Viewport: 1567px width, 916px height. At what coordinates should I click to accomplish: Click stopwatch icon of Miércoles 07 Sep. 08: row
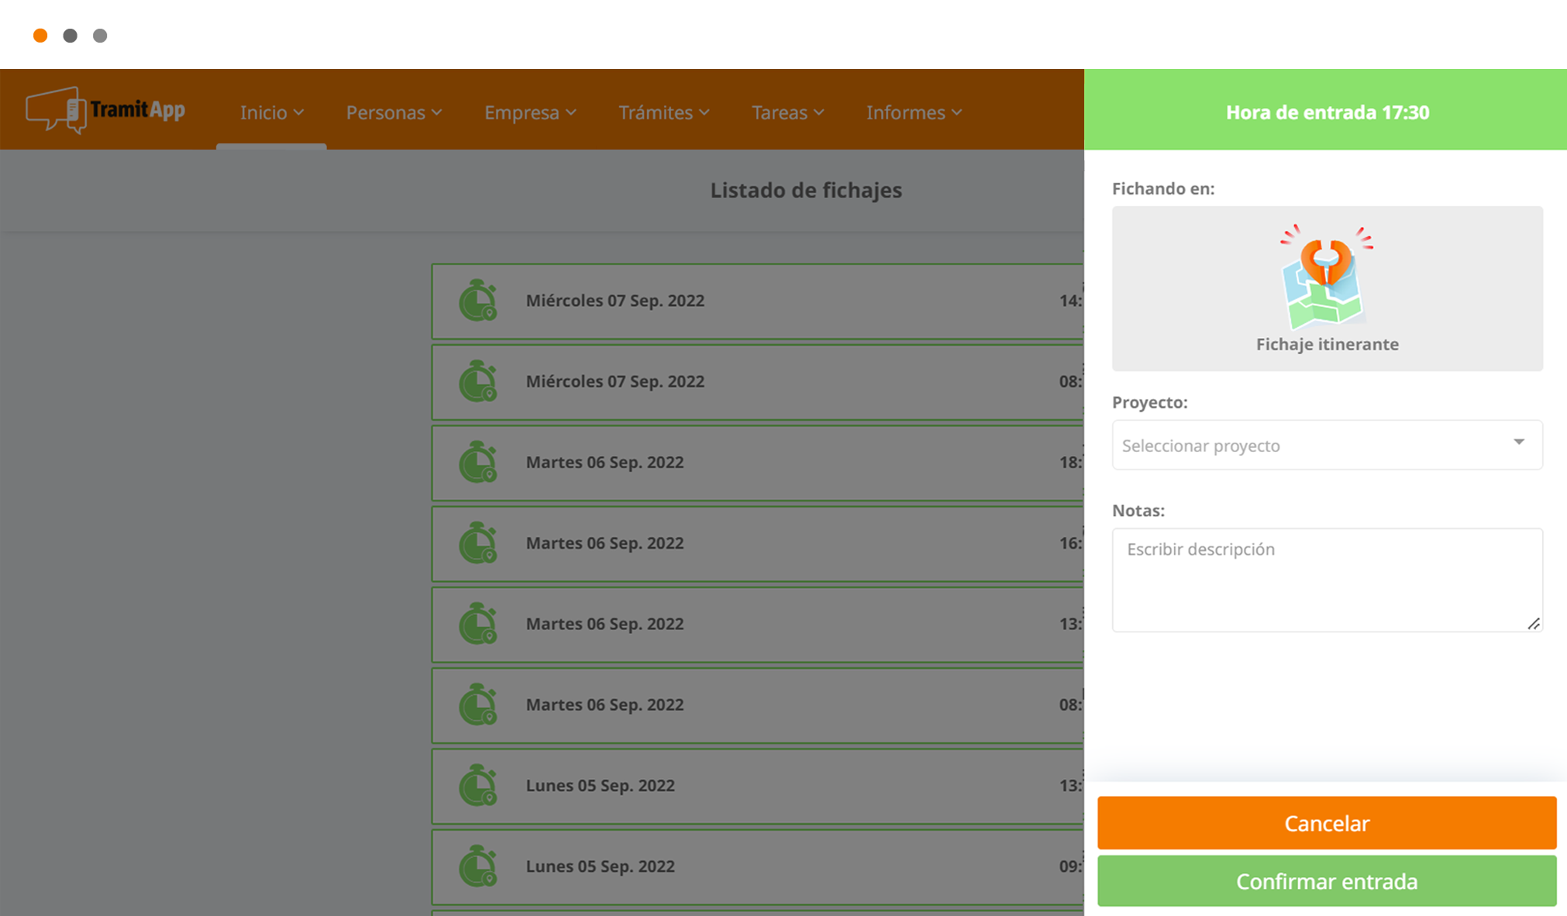click(477, 381)
